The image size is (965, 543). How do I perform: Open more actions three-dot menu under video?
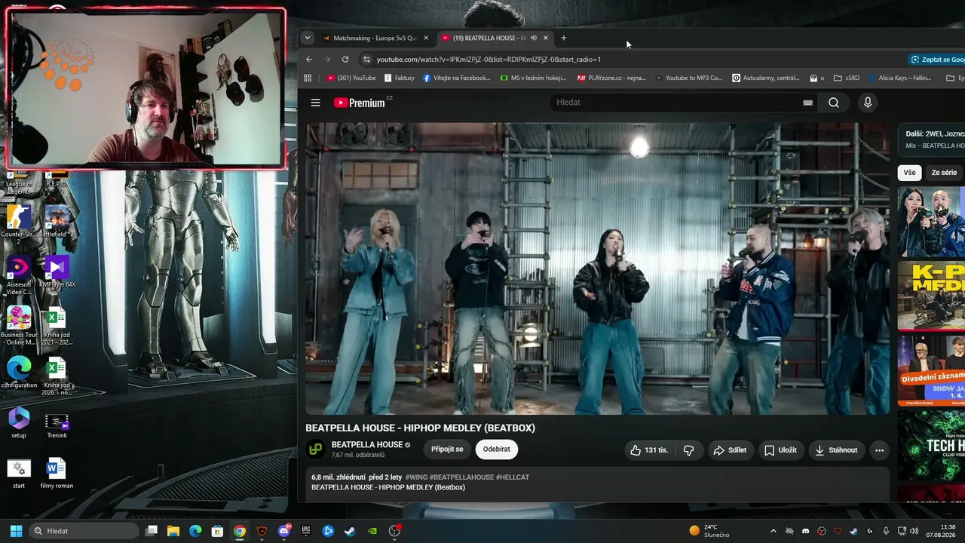pos(879,450)
